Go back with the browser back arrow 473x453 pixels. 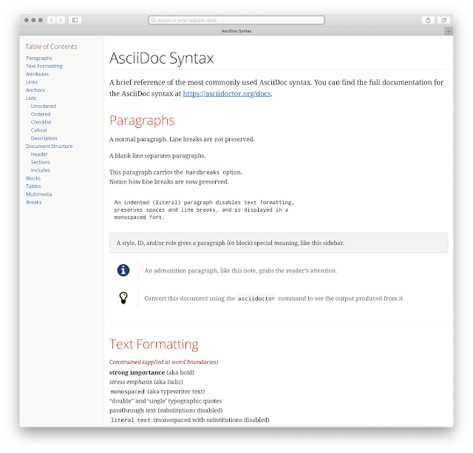tap(52, 20)
